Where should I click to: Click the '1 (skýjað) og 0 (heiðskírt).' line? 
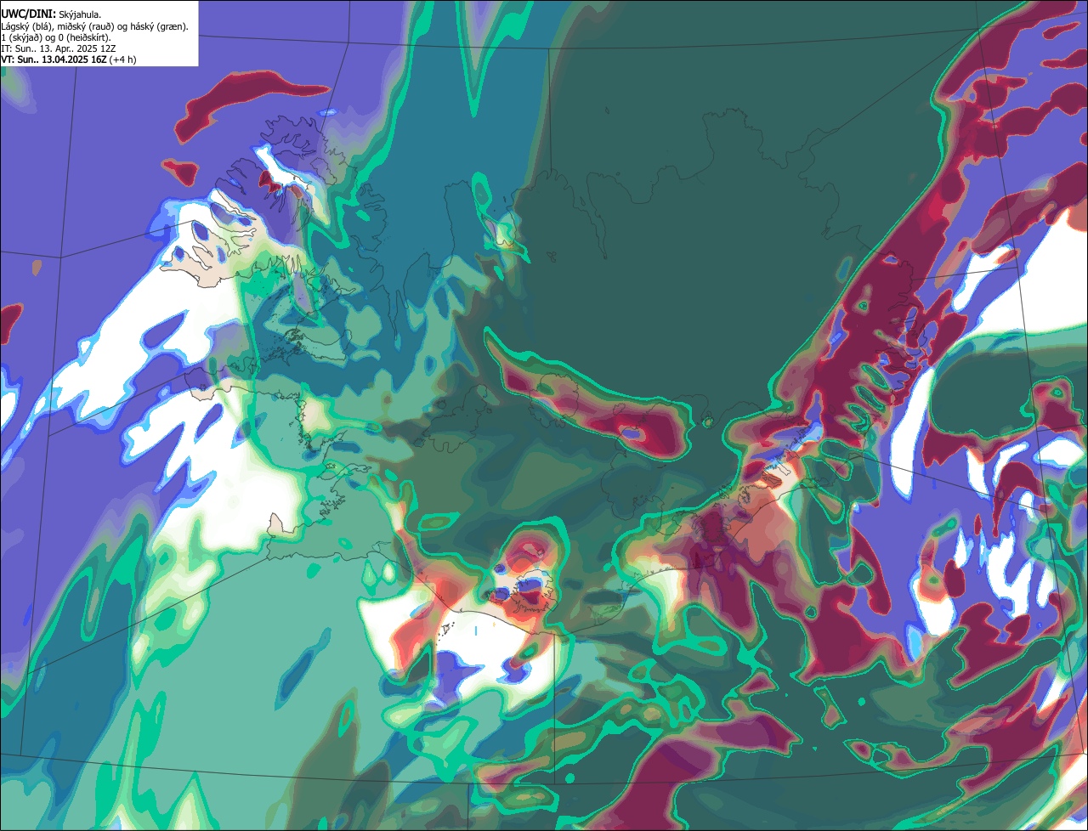coord(56,37)
